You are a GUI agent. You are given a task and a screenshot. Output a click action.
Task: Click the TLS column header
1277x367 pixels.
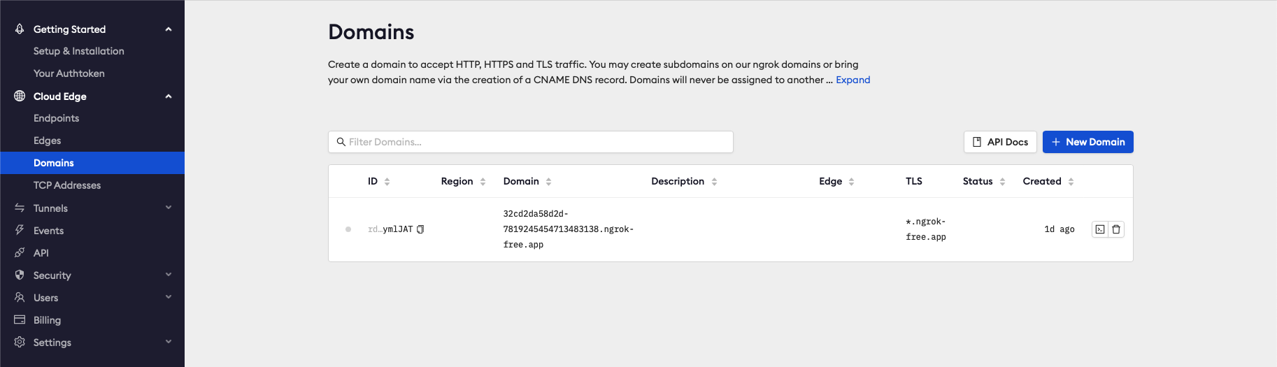coord(914,181)
